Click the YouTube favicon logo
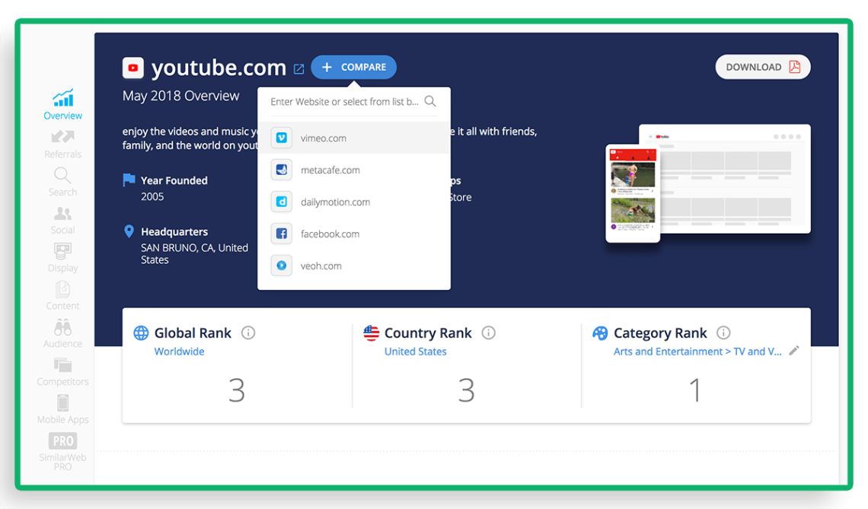 (132, 68)
